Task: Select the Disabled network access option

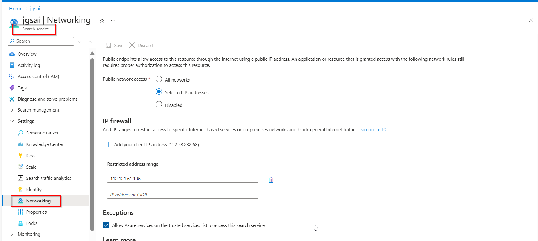Action: point(159,104)
